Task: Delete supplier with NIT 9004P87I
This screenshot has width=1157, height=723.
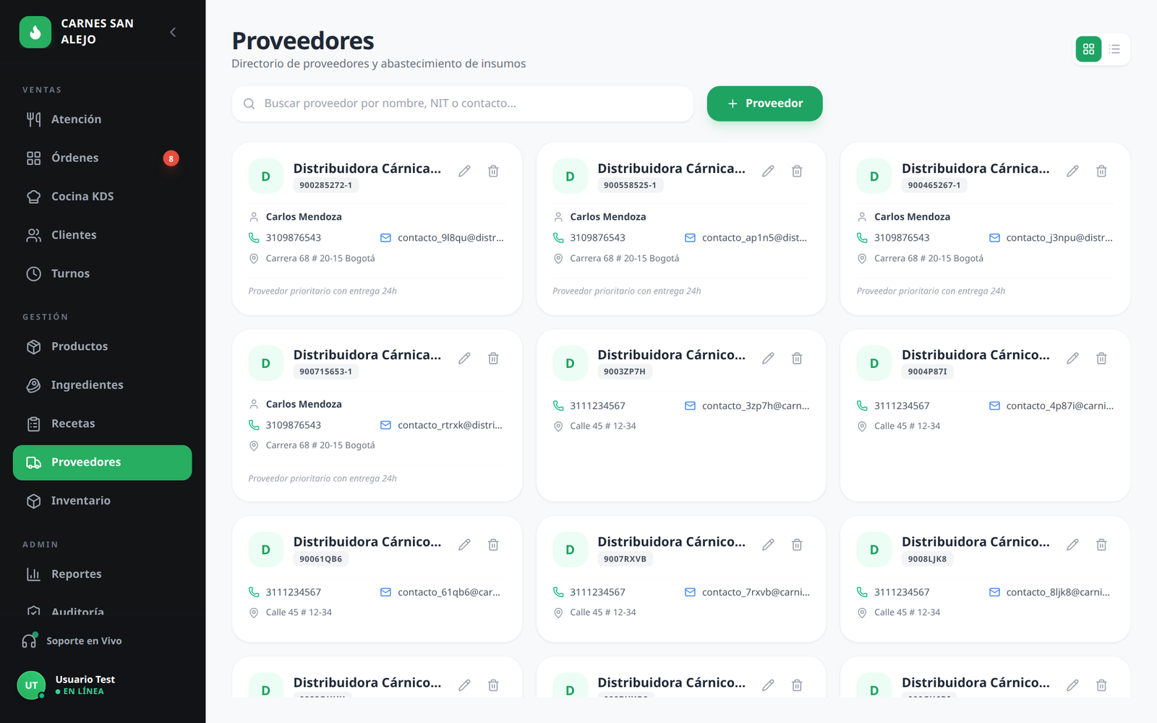Action: click(x=1101, y=358)
